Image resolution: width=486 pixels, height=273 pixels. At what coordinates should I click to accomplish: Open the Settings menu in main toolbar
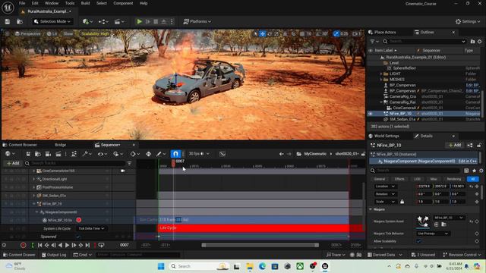(x=468, y=21)
